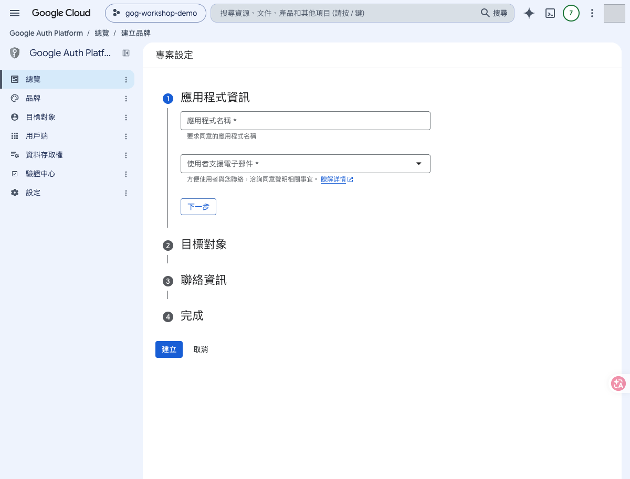
Task: Go to 總覽 breadcrumb link
Action: (102, 33)
